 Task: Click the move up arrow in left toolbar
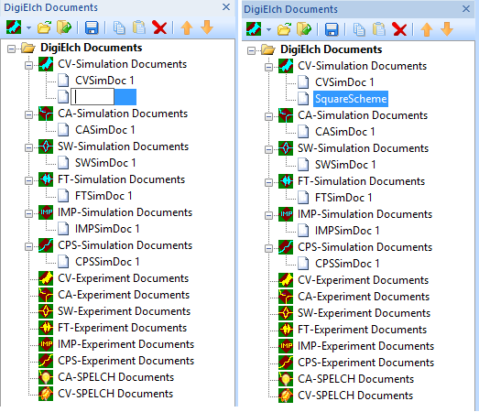[x=187, y=27]
